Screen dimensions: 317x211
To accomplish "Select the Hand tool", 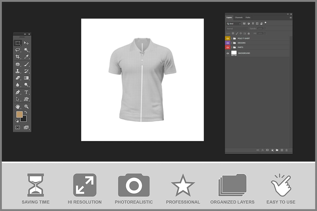I will (x=18, y=106).
